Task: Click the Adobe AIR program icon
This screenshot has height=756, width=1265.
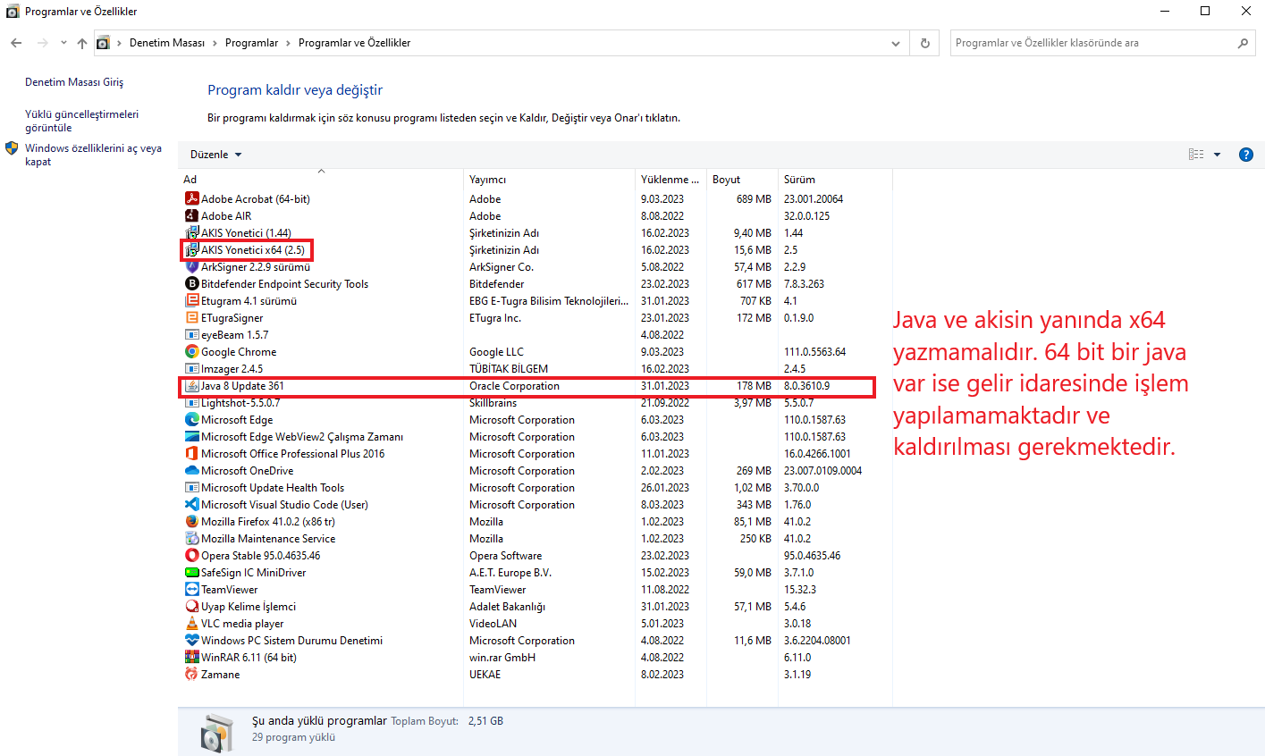Action: [191, 215]
